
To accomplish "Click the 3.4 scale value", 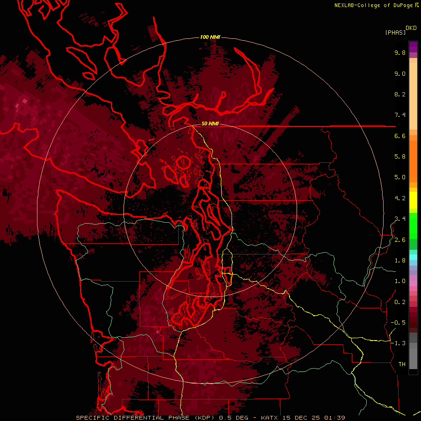I will (400, 219).
